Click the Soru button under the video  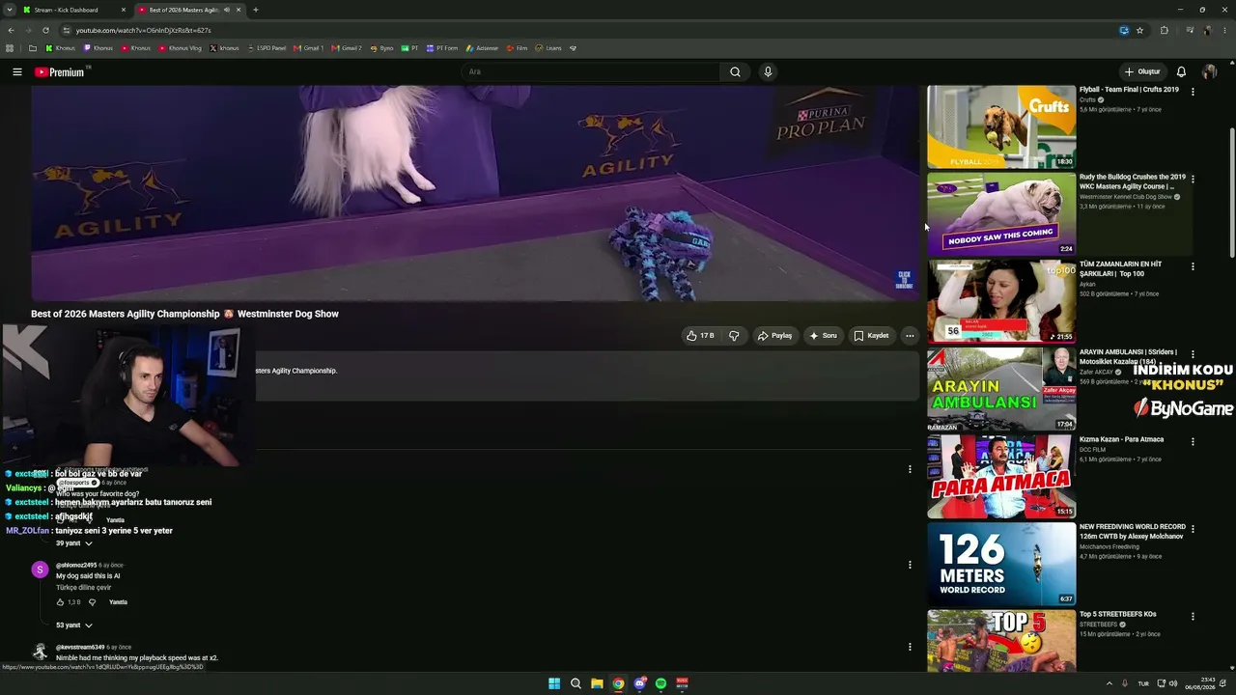(x=823, y=336)
